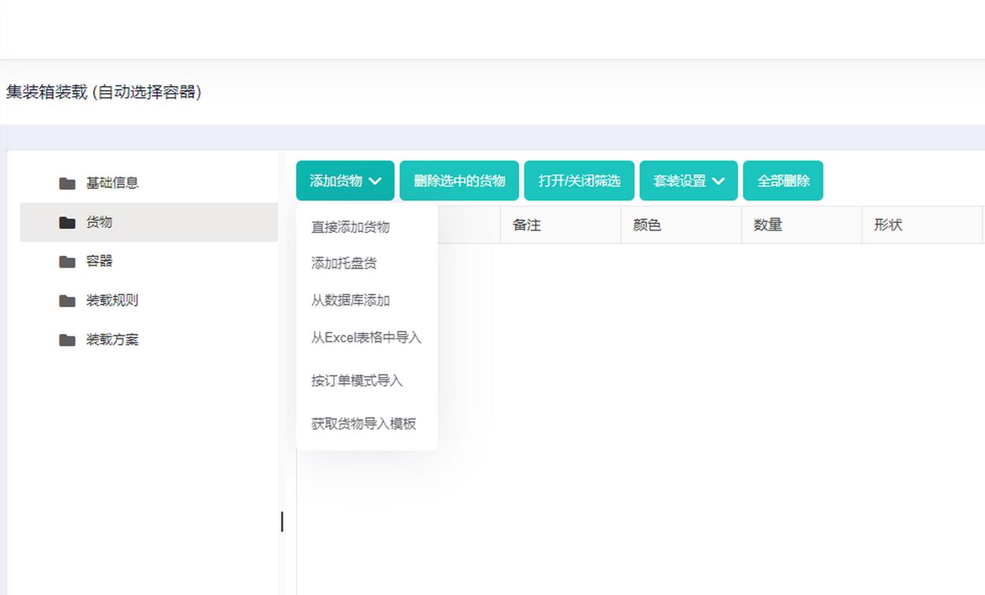Toggle filtering with 打开/关闭筛选 button

pyautogui.click(x=579, y=181)
